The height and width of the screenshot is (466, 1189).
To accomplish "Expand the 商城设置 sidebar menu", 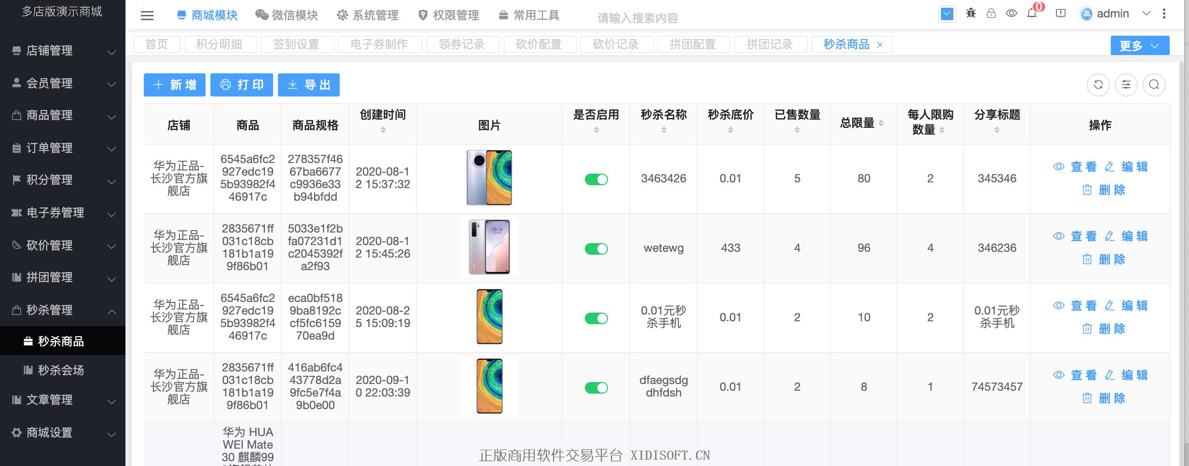I will tap(63, 433).
